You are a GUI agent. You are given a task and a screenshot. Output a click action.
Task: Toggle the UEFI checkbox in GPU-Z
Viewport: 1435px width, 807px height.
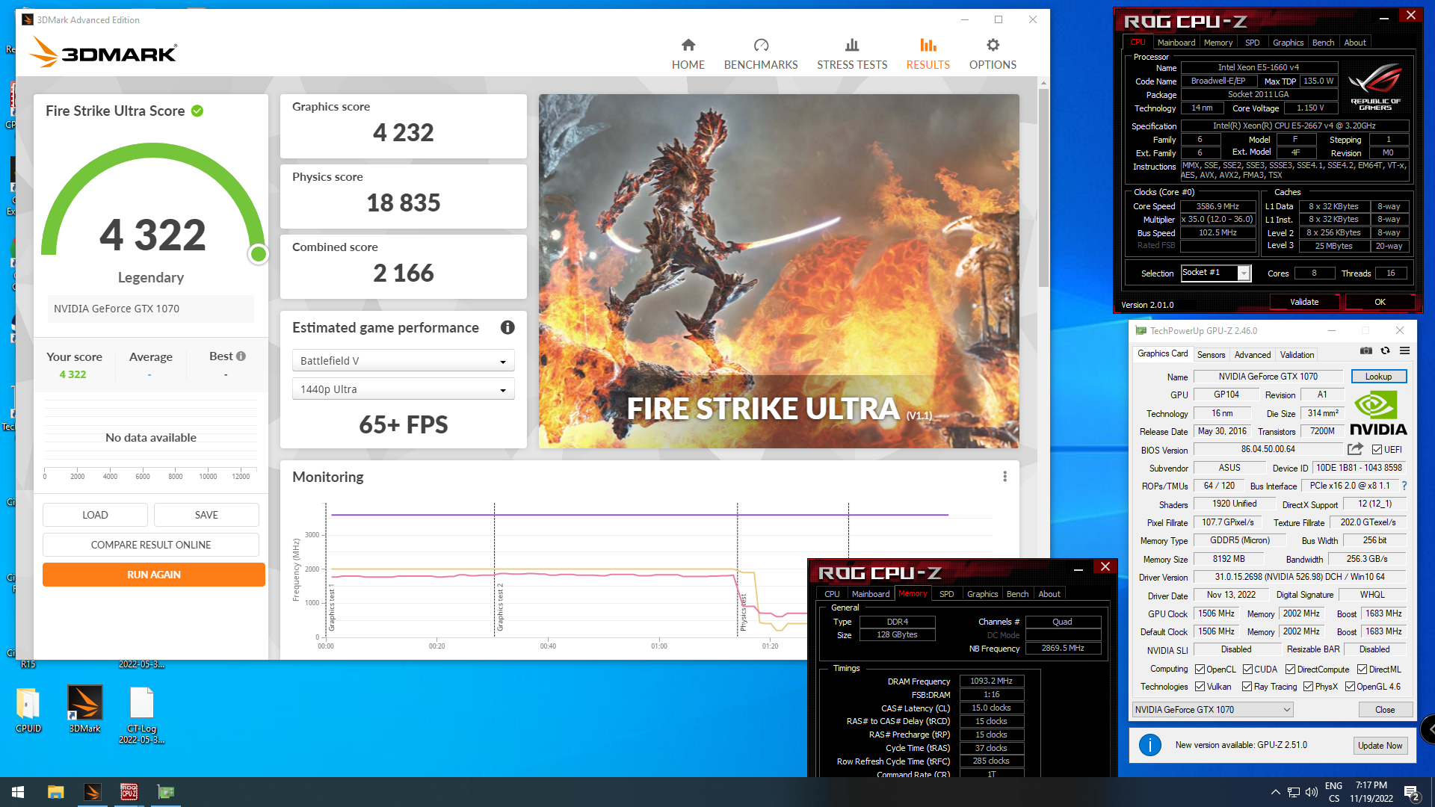pos(1377,450)
